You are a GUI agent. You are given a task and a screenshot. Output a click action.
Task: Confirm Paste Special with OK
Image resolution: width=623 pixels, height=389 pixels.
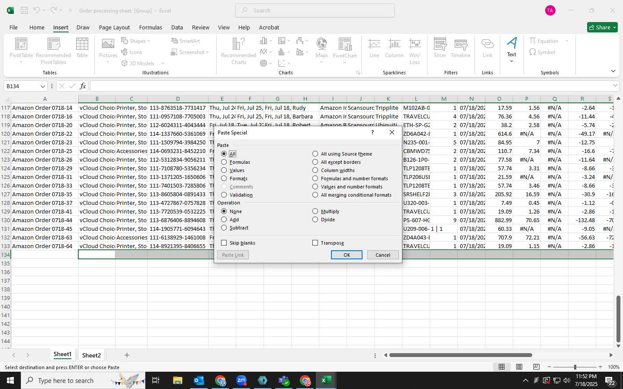tap(347, 255)
